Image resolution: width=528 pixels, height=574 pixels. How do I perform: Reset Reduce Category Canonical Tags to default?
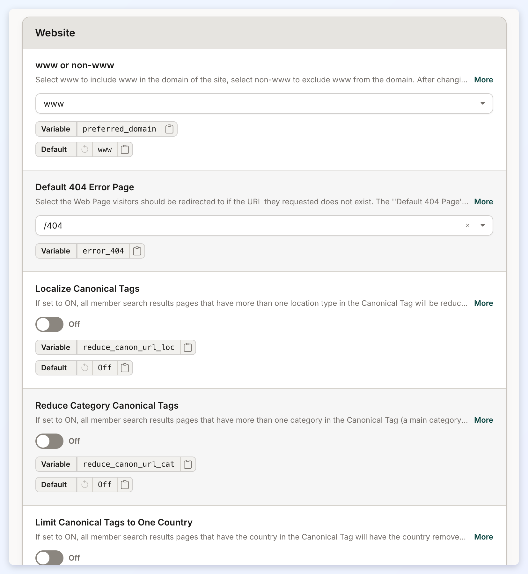point(84,485)
